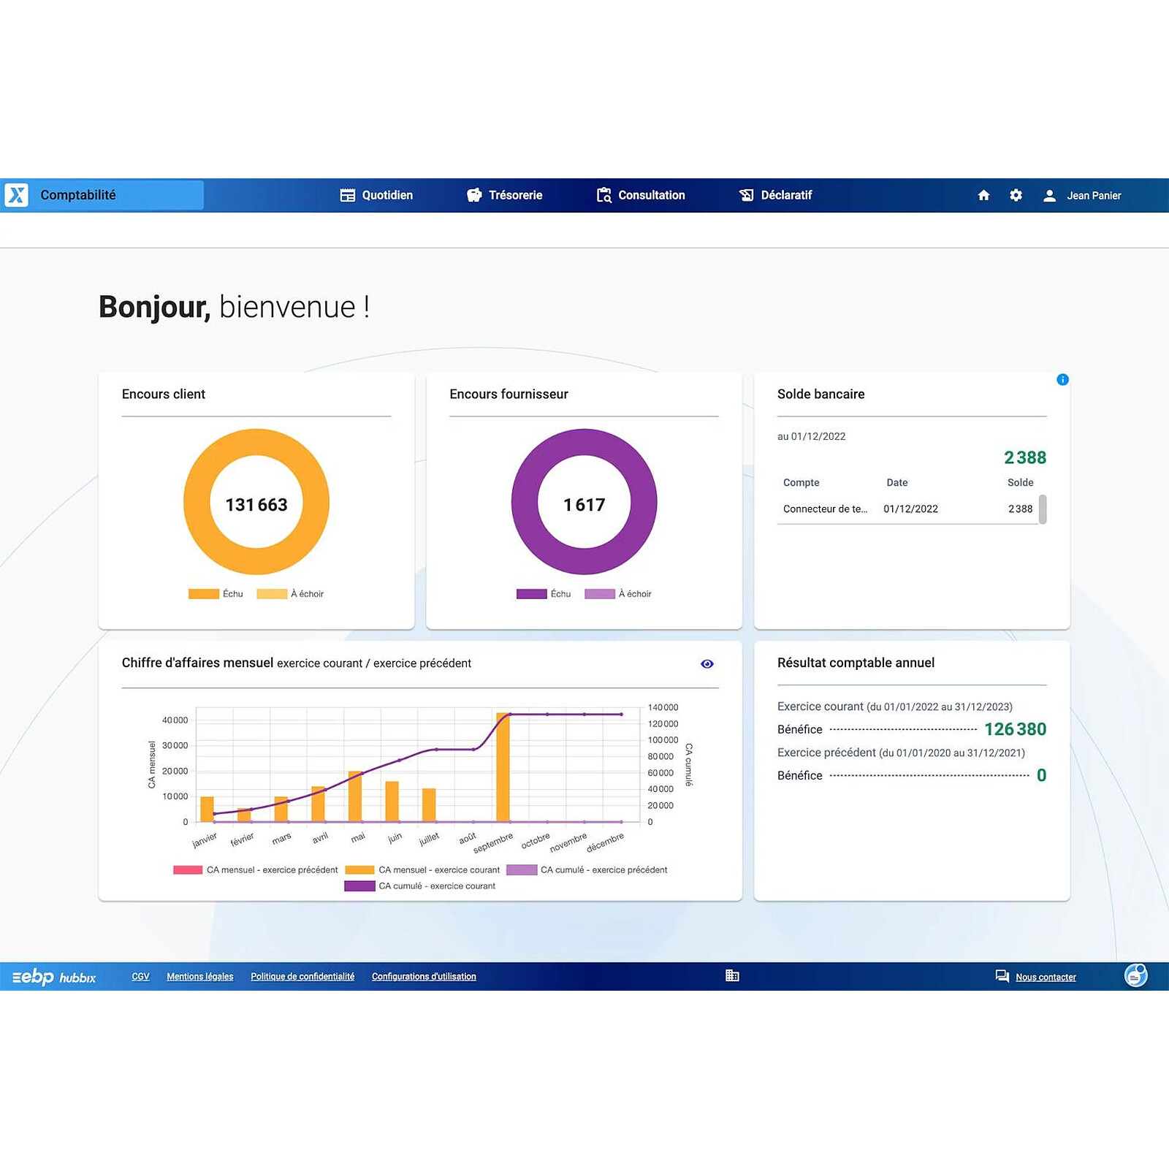The image size is (1169, 1169).
Task: Open the Mentions légales link
Action: coord(199,976)
